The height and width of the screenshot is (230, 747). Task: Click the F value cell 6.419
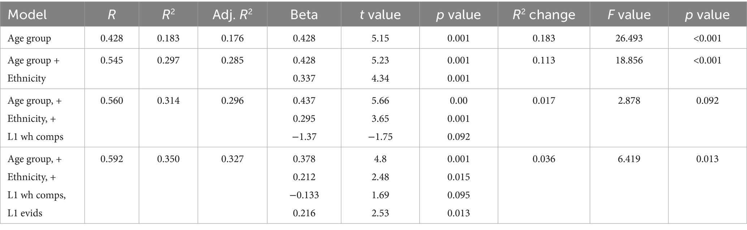pos(629,159)
